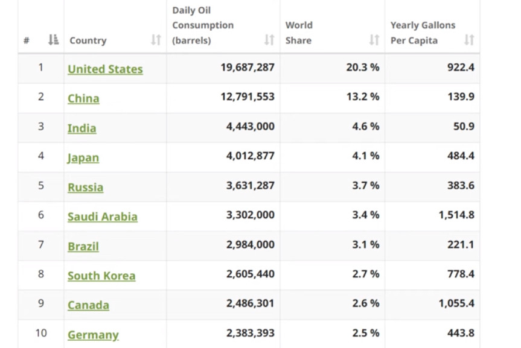
Task: Open the South Korea link
Action: [101, 276]
